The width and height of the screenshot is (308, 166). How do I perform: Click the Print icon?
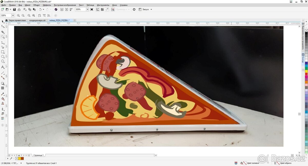pos(19,9)
